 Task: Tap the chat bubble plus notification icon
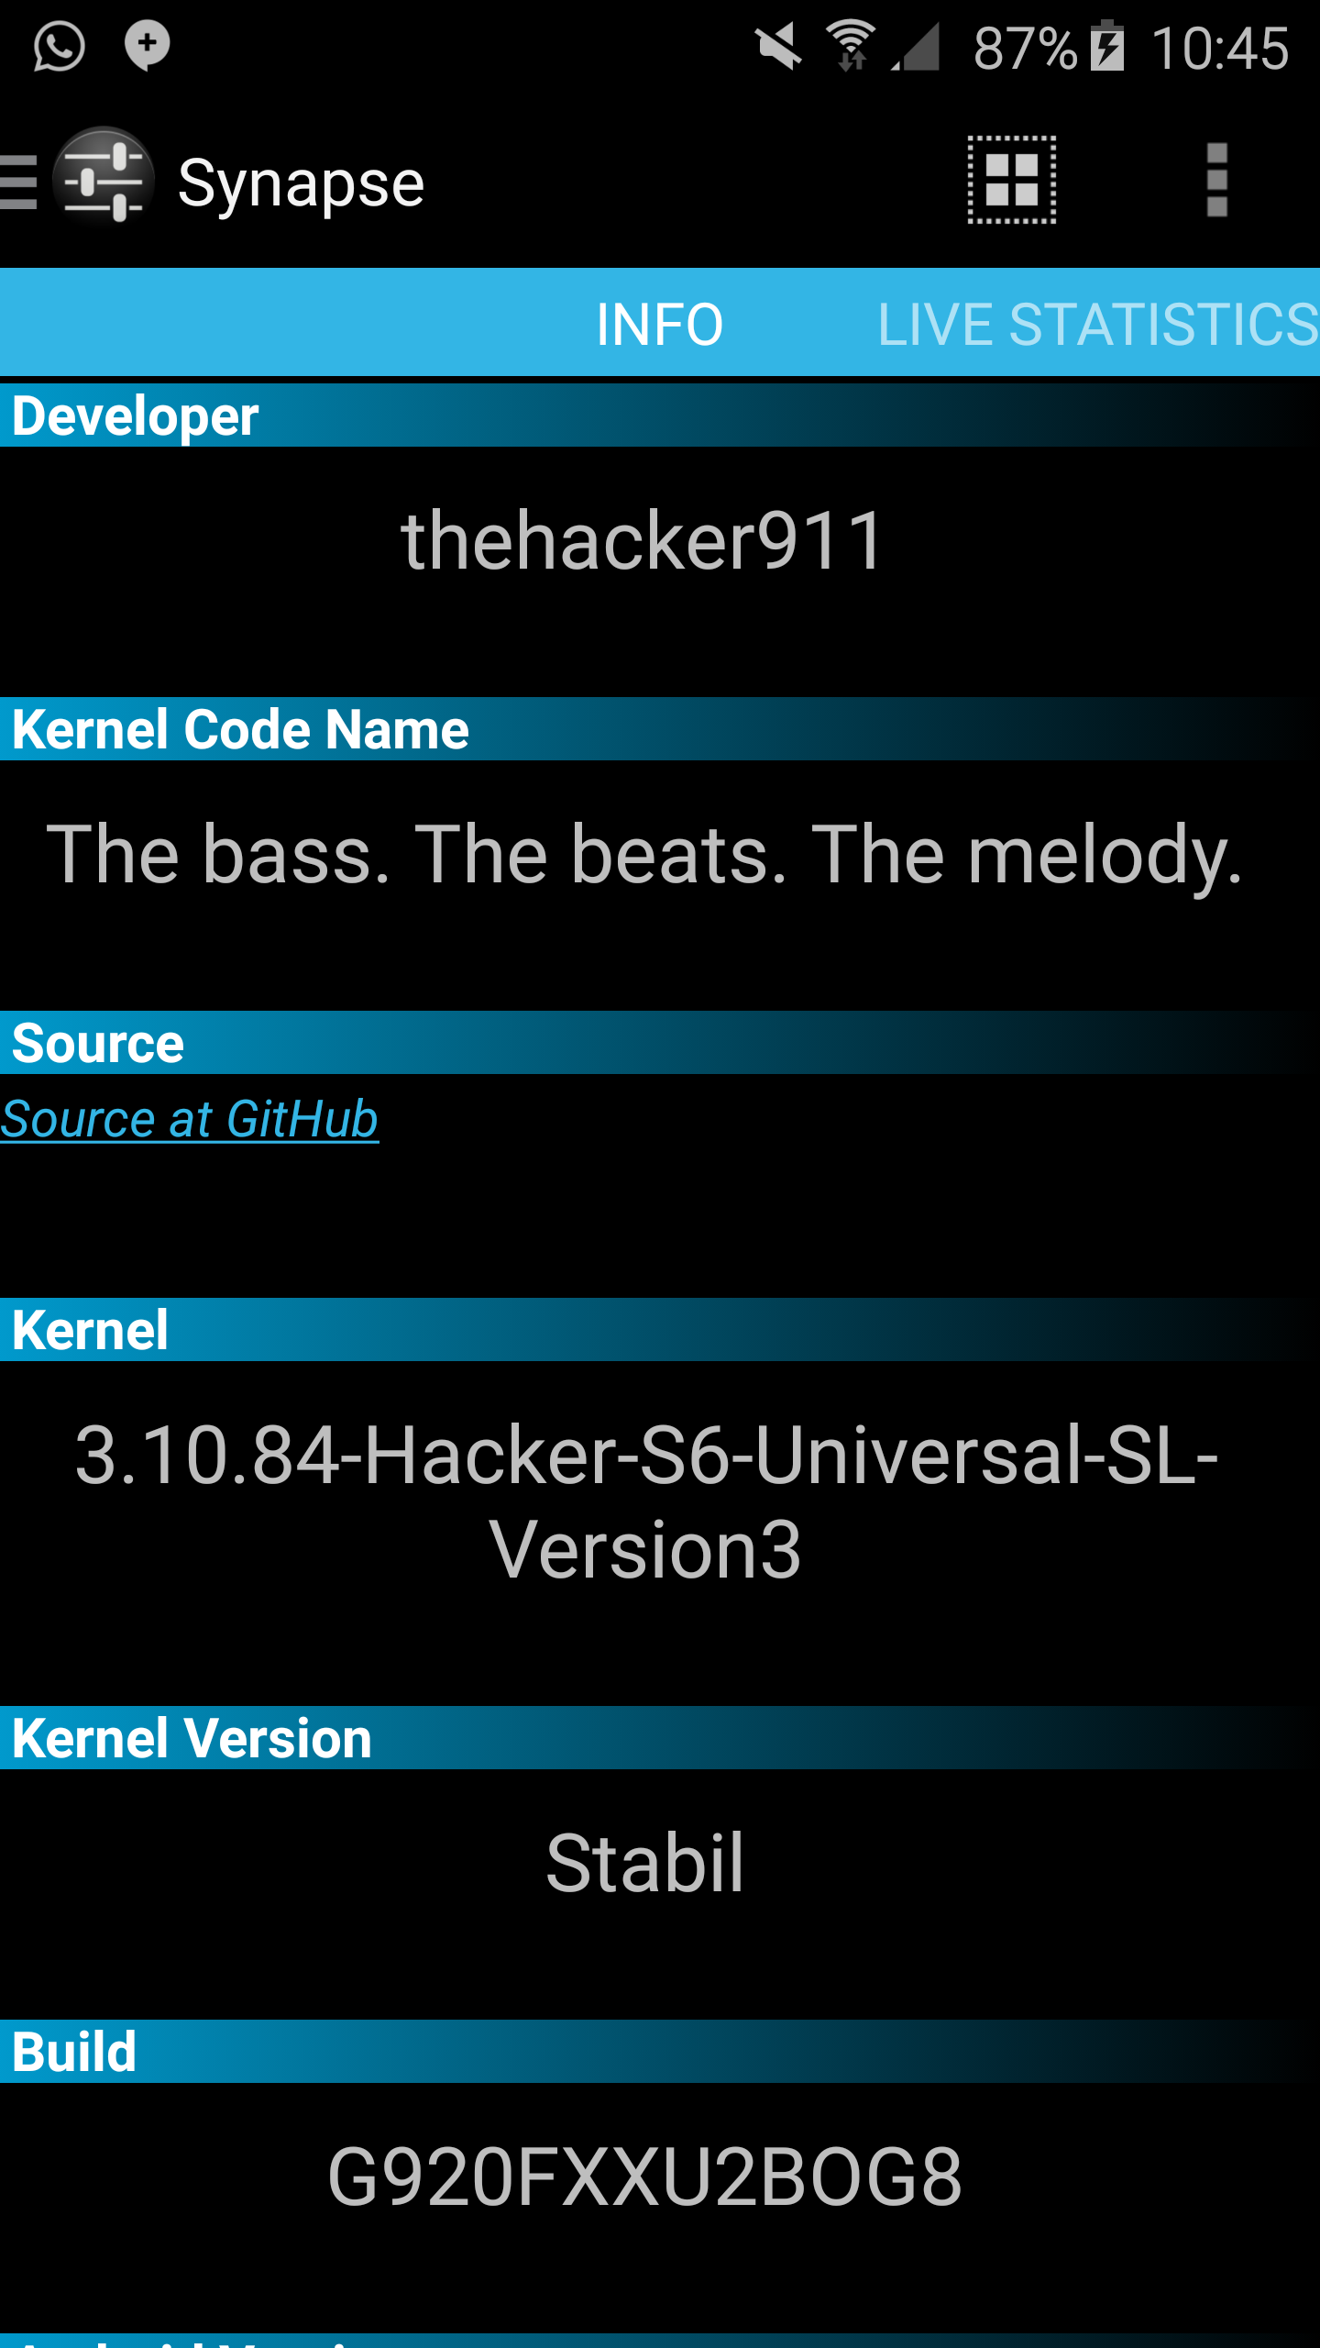[x=148, y=46]
